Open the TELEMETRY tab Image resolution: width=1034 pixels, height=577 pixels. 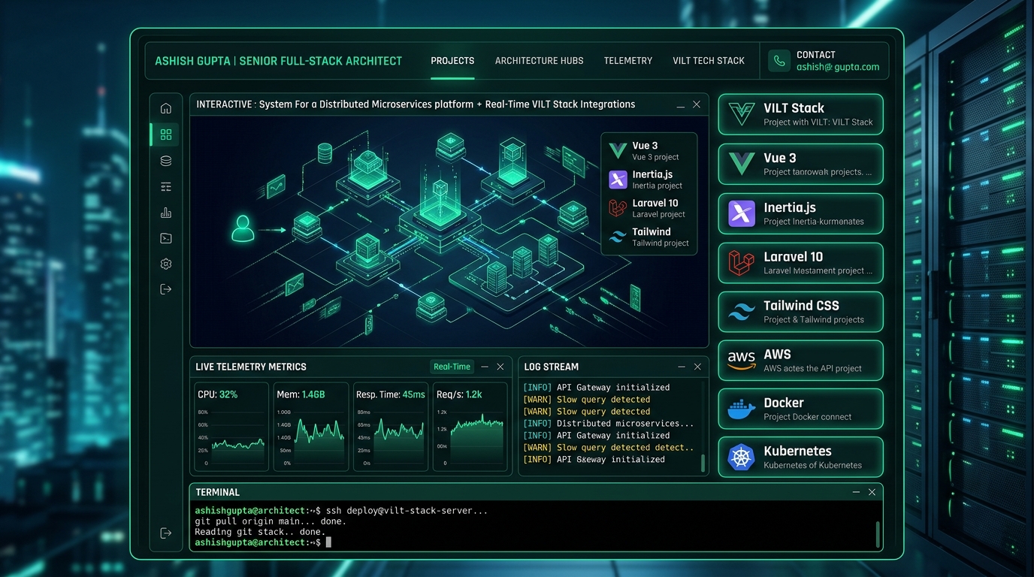point(628,61)
